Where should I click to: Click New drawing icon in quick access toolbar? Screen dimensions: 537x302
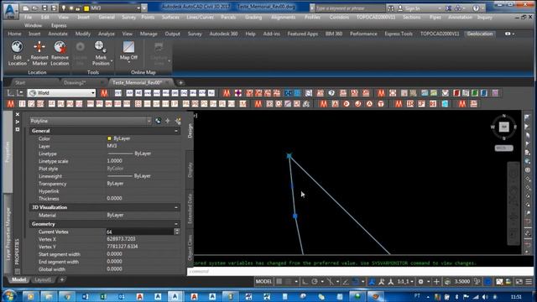coord(26,8)
